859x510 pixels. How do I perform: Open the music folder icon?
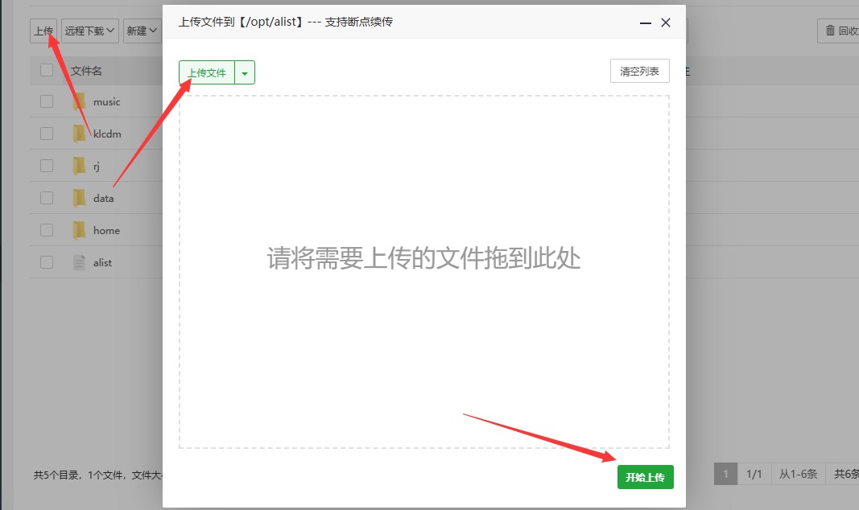click(81, 101)
